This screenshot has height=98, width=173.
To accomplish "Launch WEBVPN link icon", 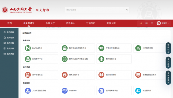I will click(x=65, y=91).
